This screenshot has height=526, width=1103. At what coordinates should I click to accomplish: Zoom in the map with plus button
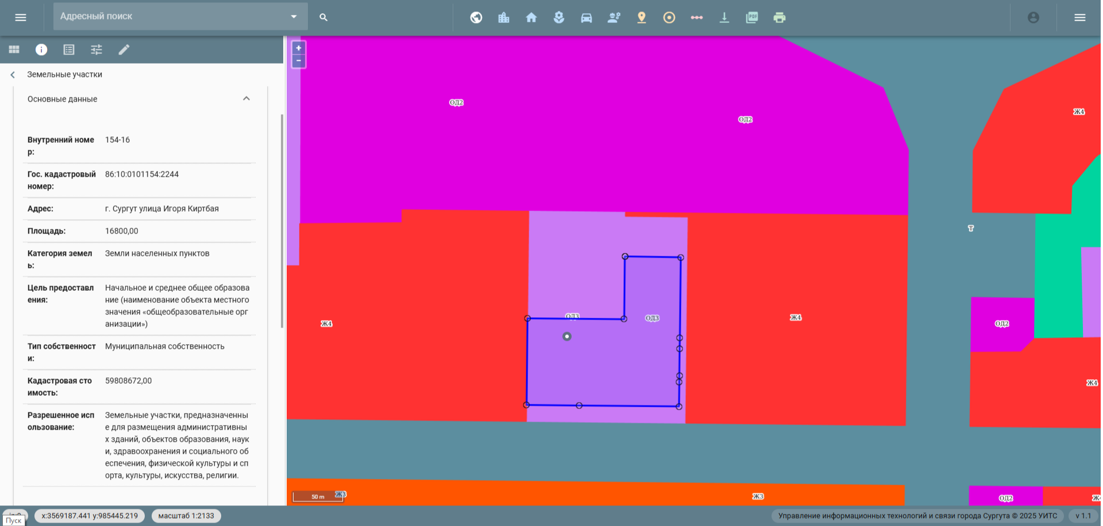(299, 48)
